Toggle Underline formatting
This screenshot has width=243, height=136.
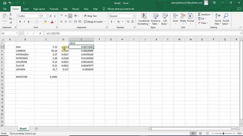[x=28, y=22]
